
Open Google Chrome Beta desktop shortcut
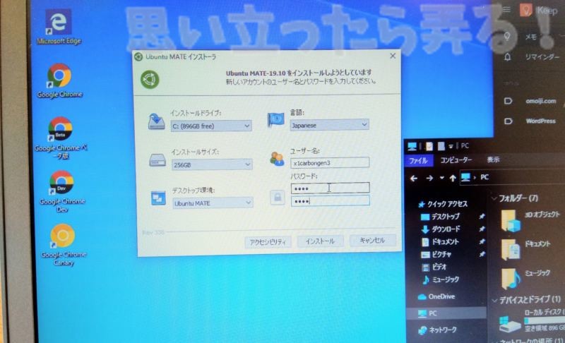(61, 138)
